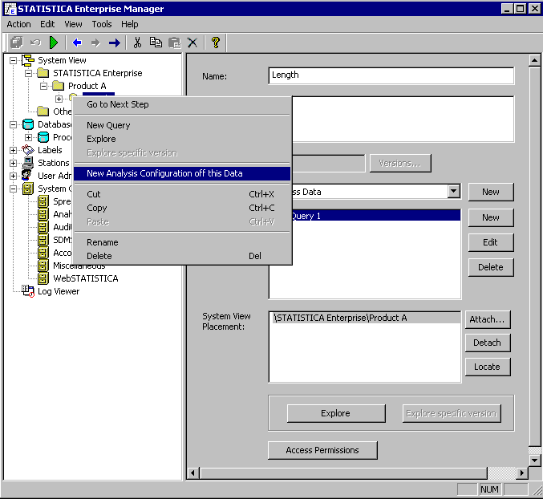
Task: Click the blue Back arrow toolbar icon
Action: pyautogui.click(x=77, y=43)
